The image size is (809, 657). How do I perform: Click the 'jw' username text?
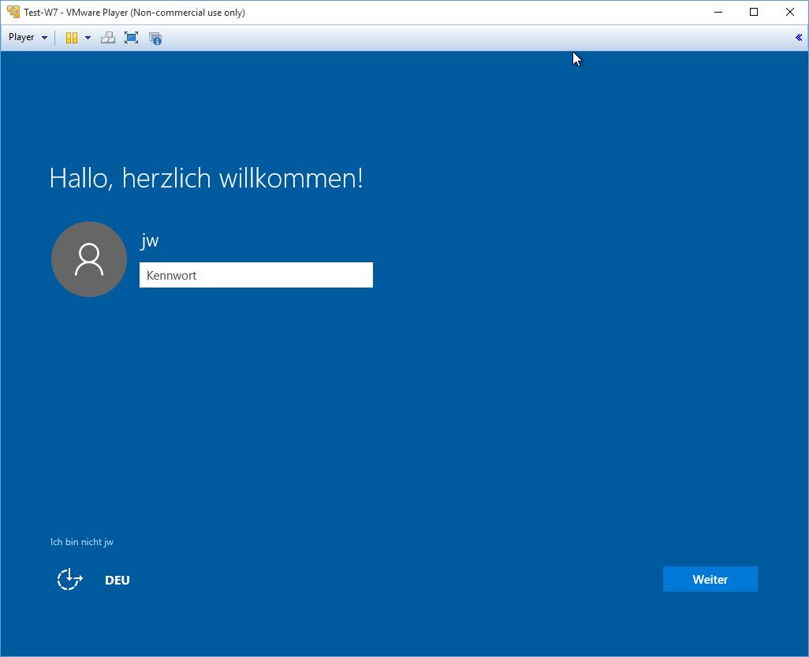150,240
